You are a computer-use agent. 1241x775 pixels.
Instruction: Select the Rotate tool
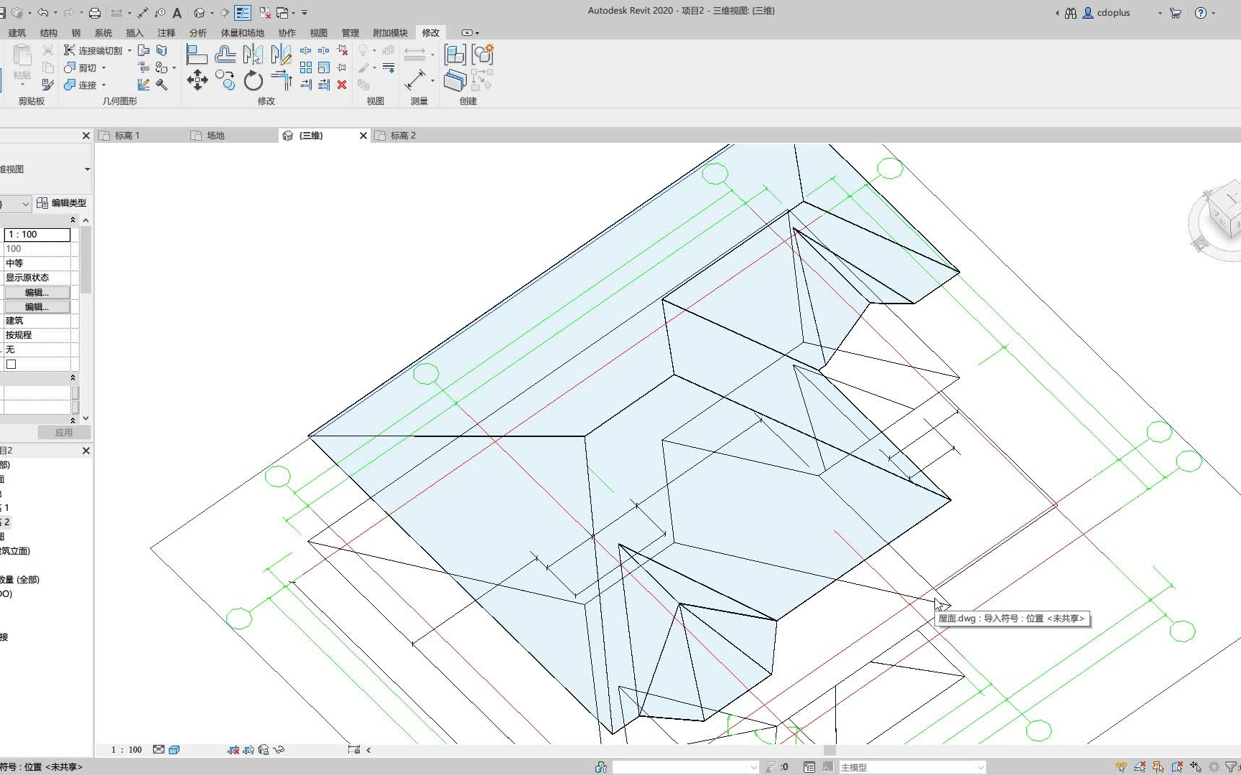[253, 80]
